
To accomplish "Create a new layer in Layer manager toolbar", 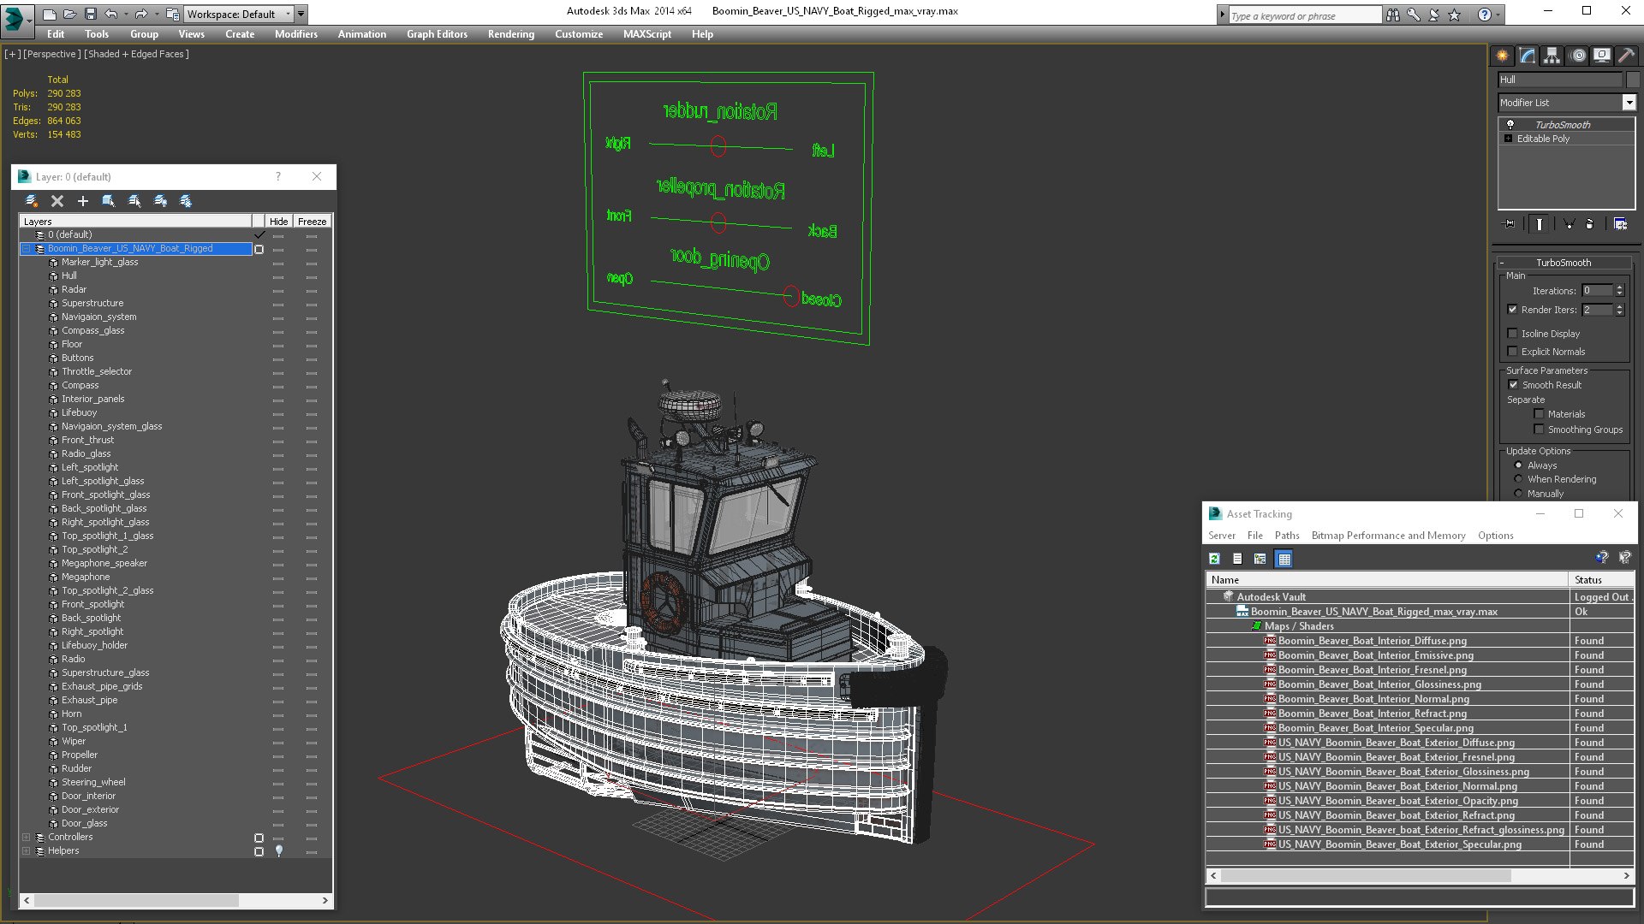I will coord(32,201).
